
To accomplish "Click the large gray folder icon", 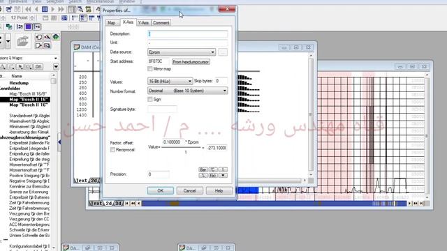I will [23, 41].
